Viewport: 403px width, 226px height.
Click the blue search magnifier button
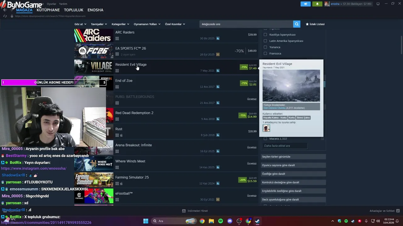297,24
